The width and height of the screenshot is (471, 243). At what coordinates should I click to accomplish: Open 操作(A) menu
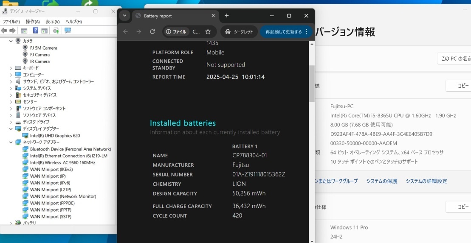point(32,22)
